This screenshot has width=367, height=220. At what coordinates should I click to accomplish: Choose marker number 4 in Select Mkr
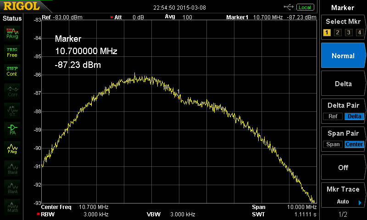click(x=360, y=33)
